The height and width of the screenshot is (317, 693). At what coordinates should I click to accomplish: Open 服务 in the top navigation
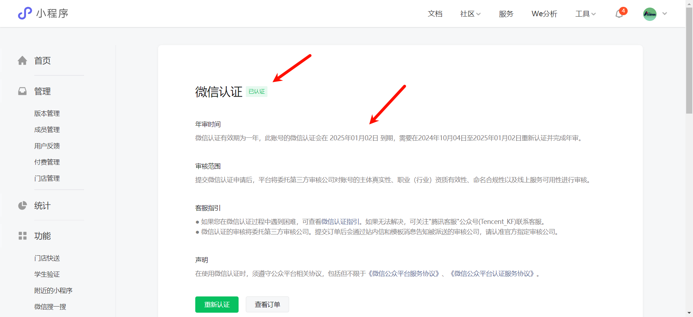click(506, 14)
